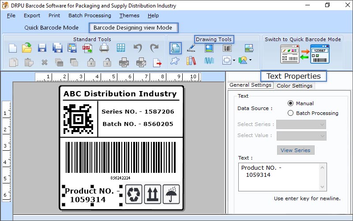The image size is (353, 221).
Task: Select the Text drawing tool
Action: 175,48
